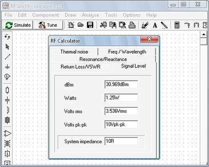Print the circuit with printer icon
The image size is (209, 167).
tap(132, 25)
